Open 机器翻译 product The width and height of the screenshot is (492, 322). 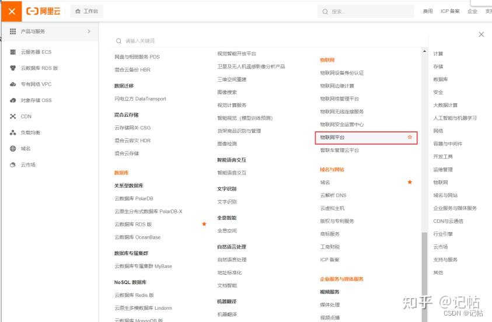pyautogui.click(x=227, y=314)
